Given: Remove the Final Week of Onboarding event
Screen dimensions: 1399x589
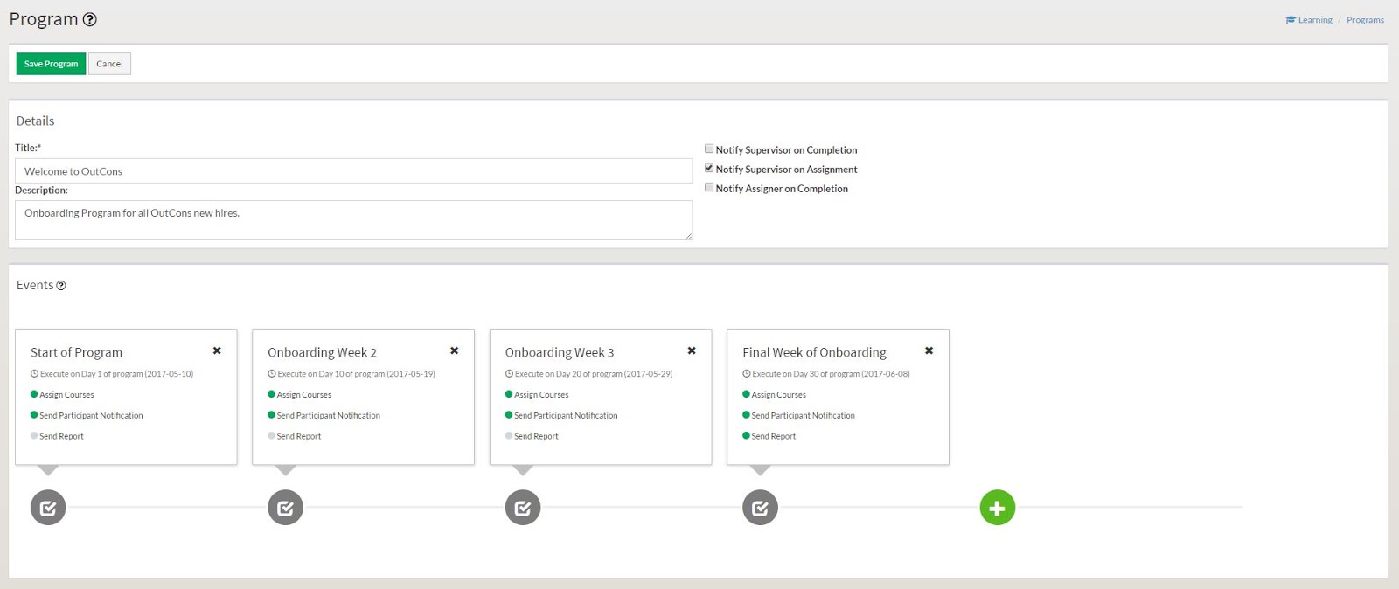Looking at the screenshot, I should pos(929,350).
